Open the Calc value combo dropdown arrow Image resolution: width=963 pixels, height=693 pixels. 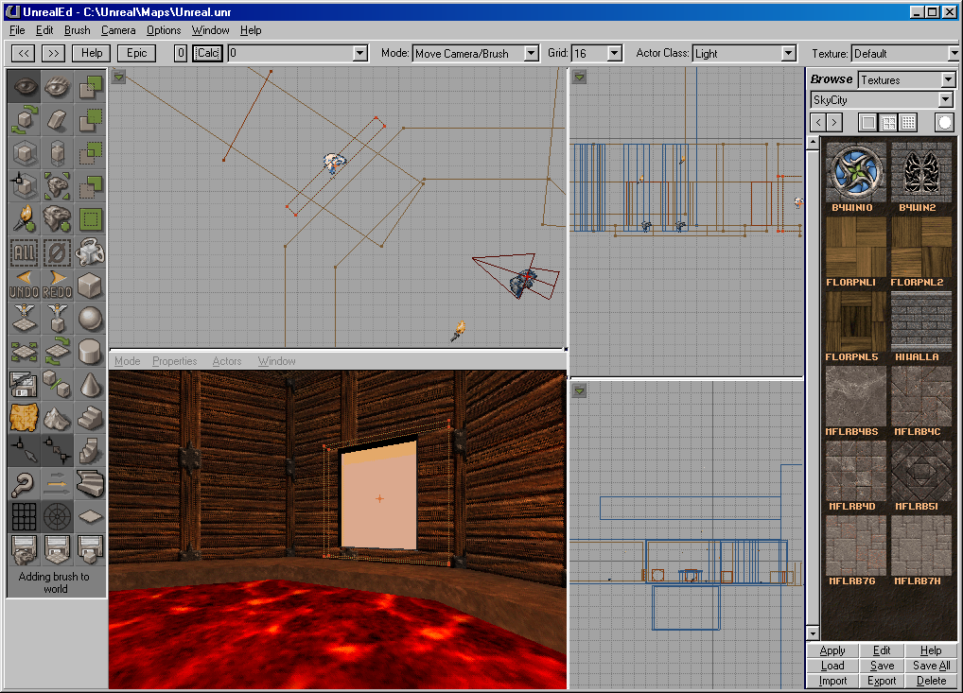click(x=359, y=53)
